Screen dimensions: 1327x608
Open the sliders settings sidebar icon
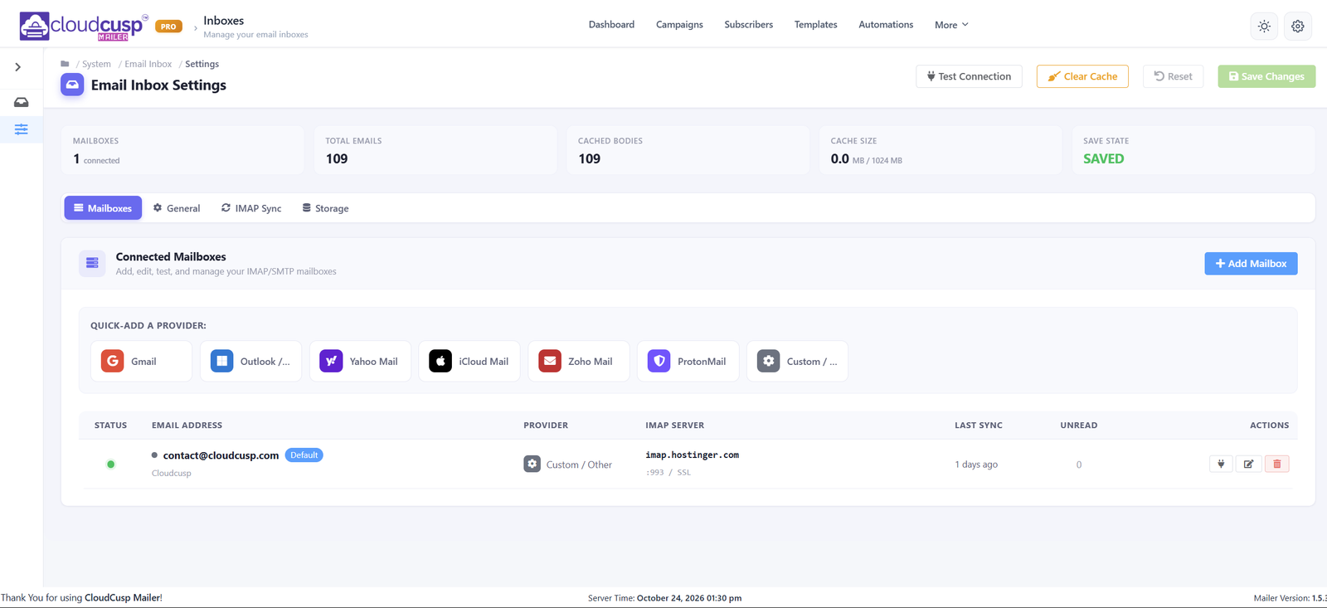coord(22,129)
